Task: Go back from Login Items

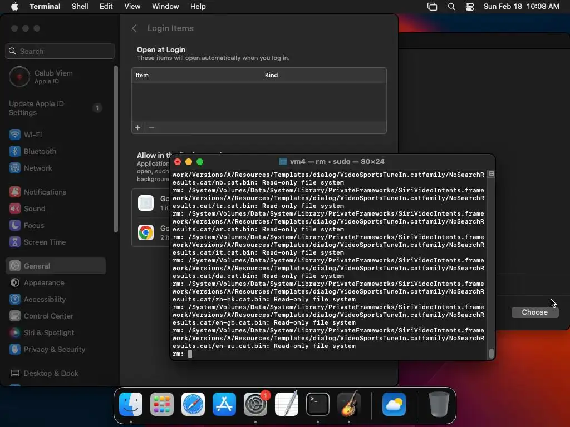Action: [134, 28]
